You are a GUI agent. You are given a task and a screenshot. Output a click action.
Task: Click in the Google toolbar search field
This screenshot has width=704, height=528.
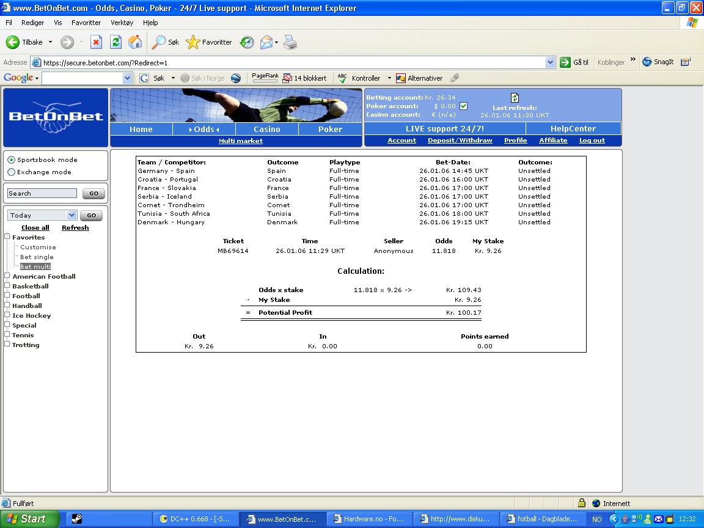(x=82, y=78)
